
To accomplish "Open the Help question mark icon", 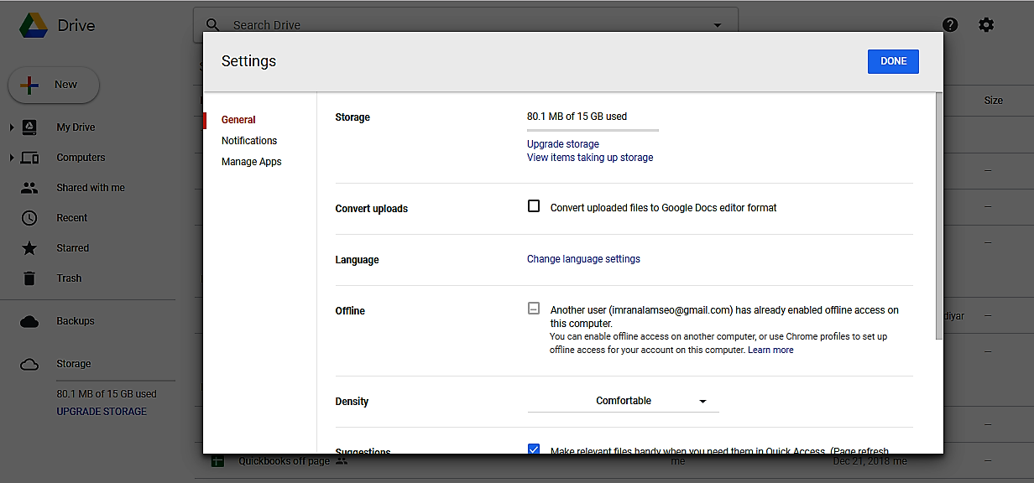I will (x=950, y=25).
